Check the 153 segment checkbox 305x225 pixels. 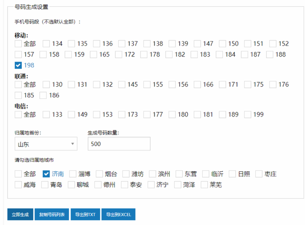[96, 115]
